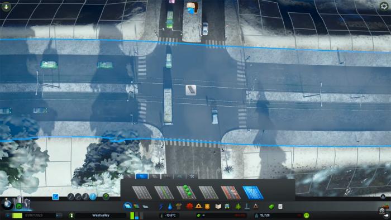Select the medium road with grass median
This screenshot has width=391, height=220.
click(164, 193)
